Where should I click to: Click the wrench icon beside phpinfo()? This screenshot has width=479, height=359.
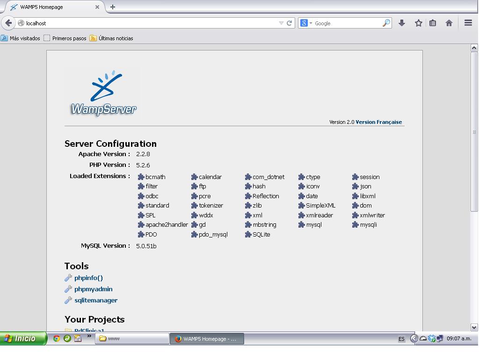click(x=68, y=278)
